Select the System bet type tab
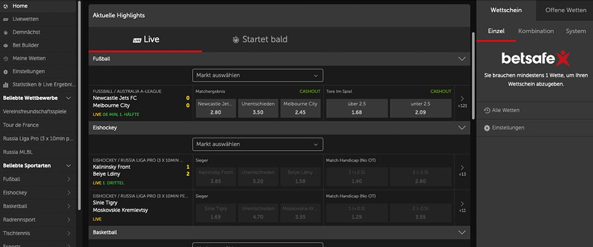 tap(576, 31)
